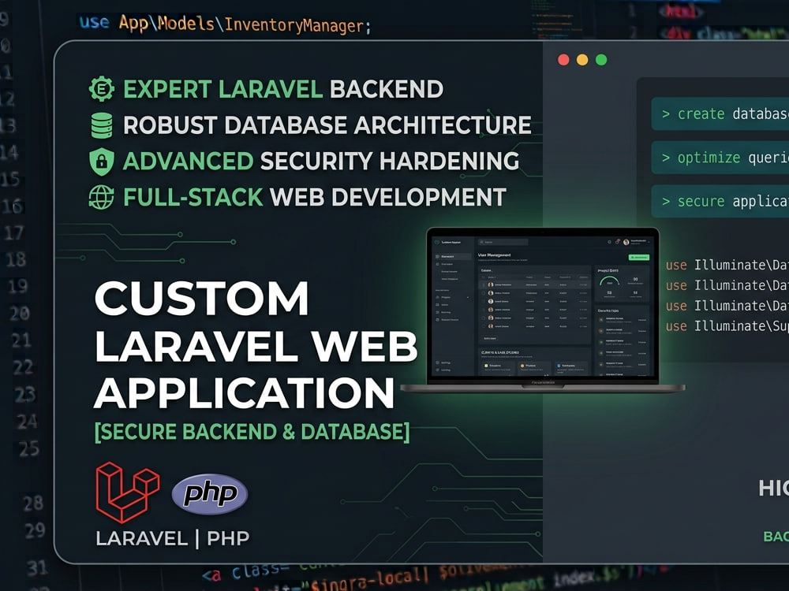Viewport: 789px width, 591px height.
Task: Click the "CUSTOM LARAVEL WEB APPLICATION" headline
Action: 256,345
